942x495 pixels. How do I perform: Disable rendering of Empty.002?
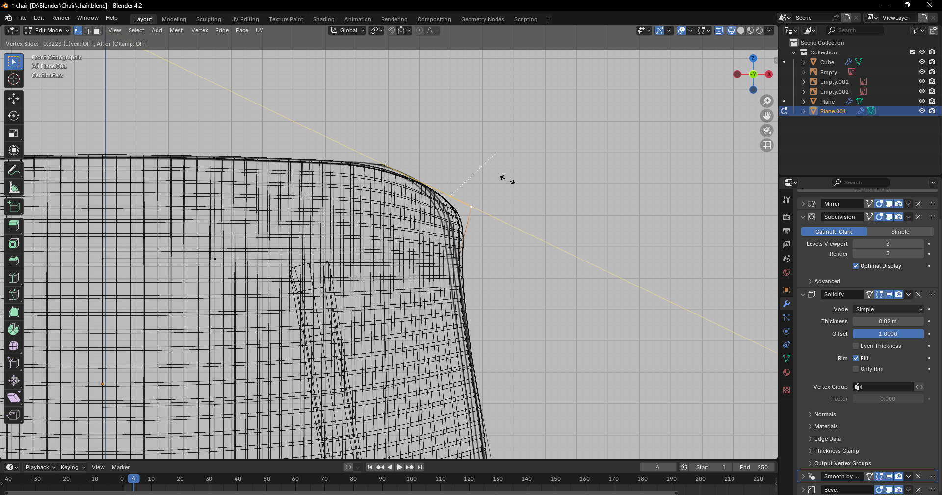[932, 91]
